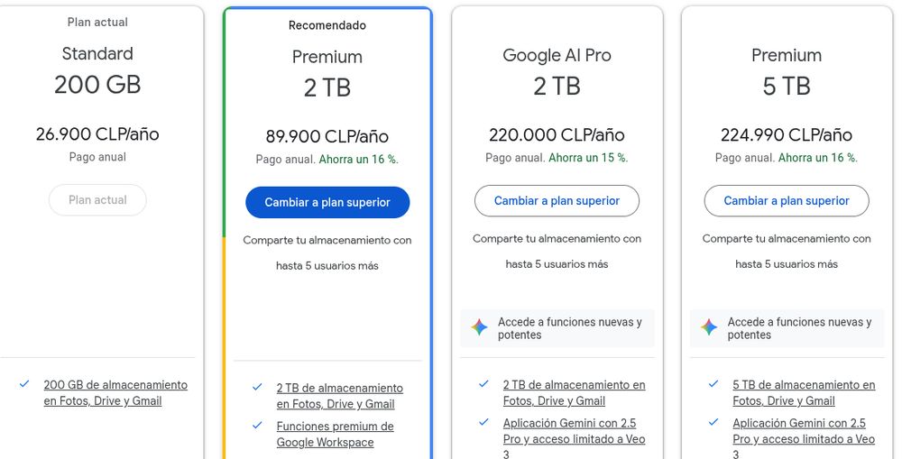This screenshot has width=902, height=459.
Task: Click checkmark beside 200 GB de almacenamiento
Action: tap(24, 384)
